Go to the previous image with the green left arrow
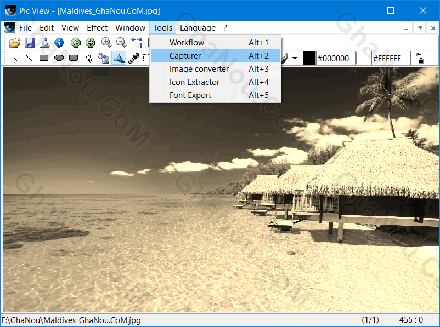440x327 pixels. 76,43
